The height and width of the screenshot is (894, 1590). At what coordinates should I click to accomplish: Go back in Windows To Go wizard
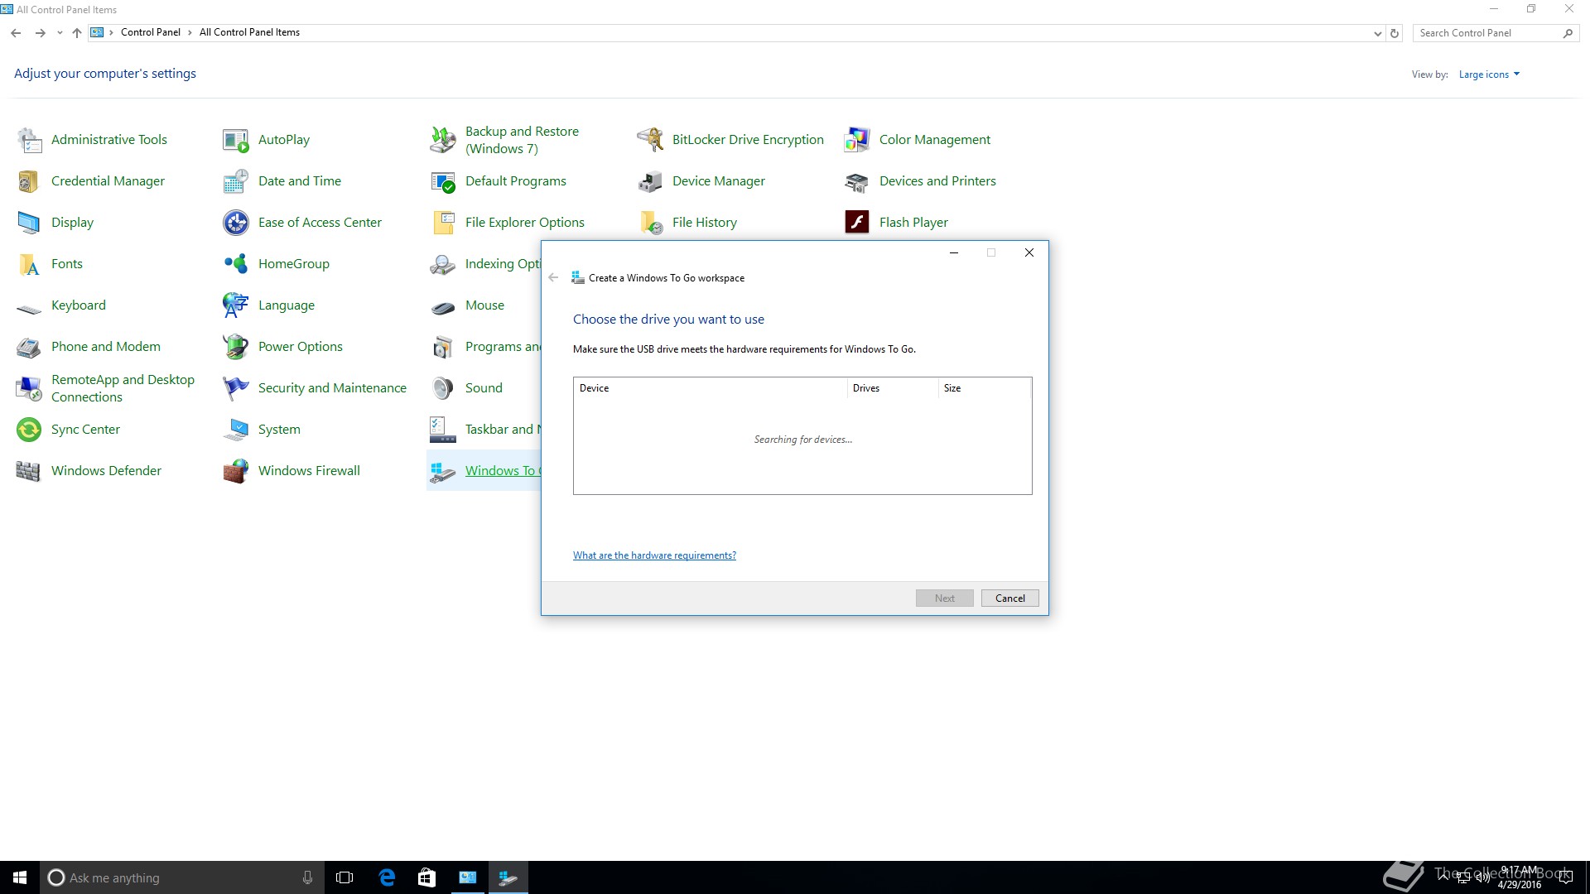coord(553,278)
